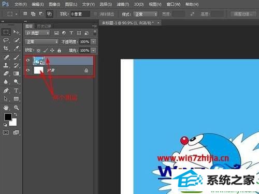
Task: Open the 编辑(E) menu
Action: [38, 4]
